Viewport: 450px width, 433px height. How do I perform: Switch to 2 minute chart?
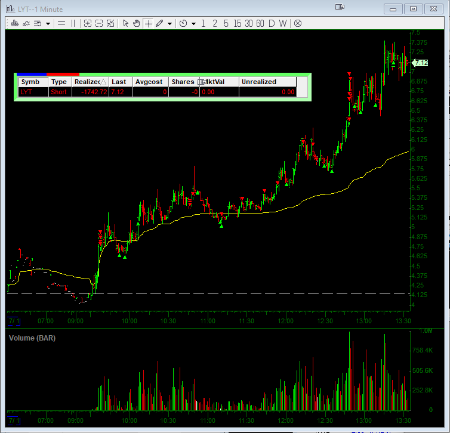coord(215,23)
